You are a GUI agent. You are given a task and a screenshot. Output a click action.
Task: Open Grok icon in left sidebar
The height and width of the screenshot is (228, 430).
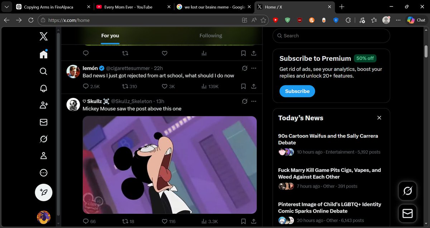click(43, 139)
